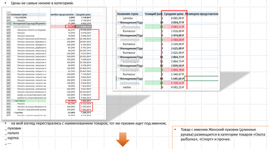Select 'Средняя цена' header in right table
Viewport: 269px width, 149px height.
pyautogui.click(x=174, y=14)
